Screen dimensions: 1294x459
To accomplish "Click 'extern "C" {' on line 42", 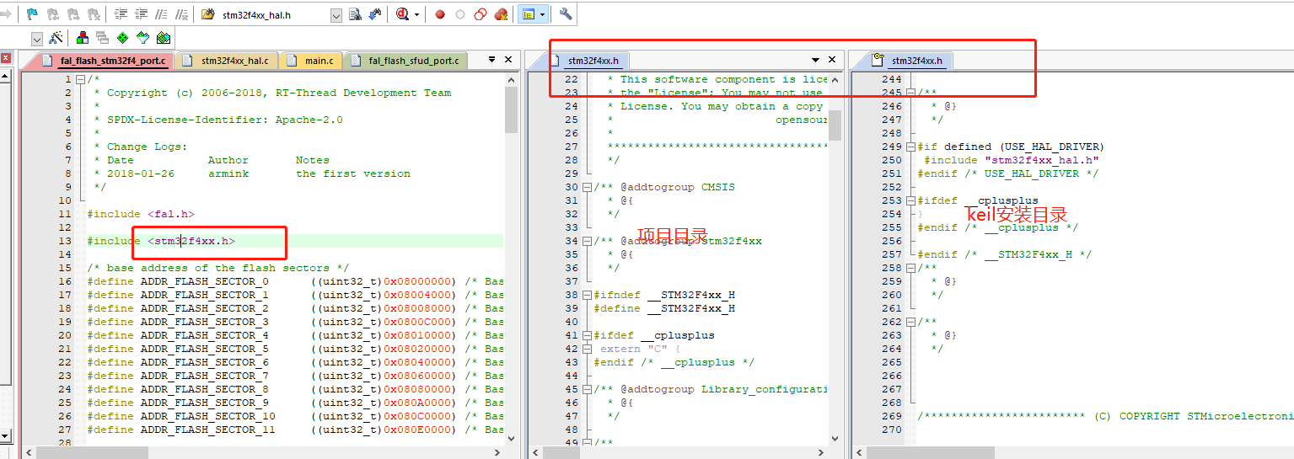I will pyautogui.click(x=640, y=349).
